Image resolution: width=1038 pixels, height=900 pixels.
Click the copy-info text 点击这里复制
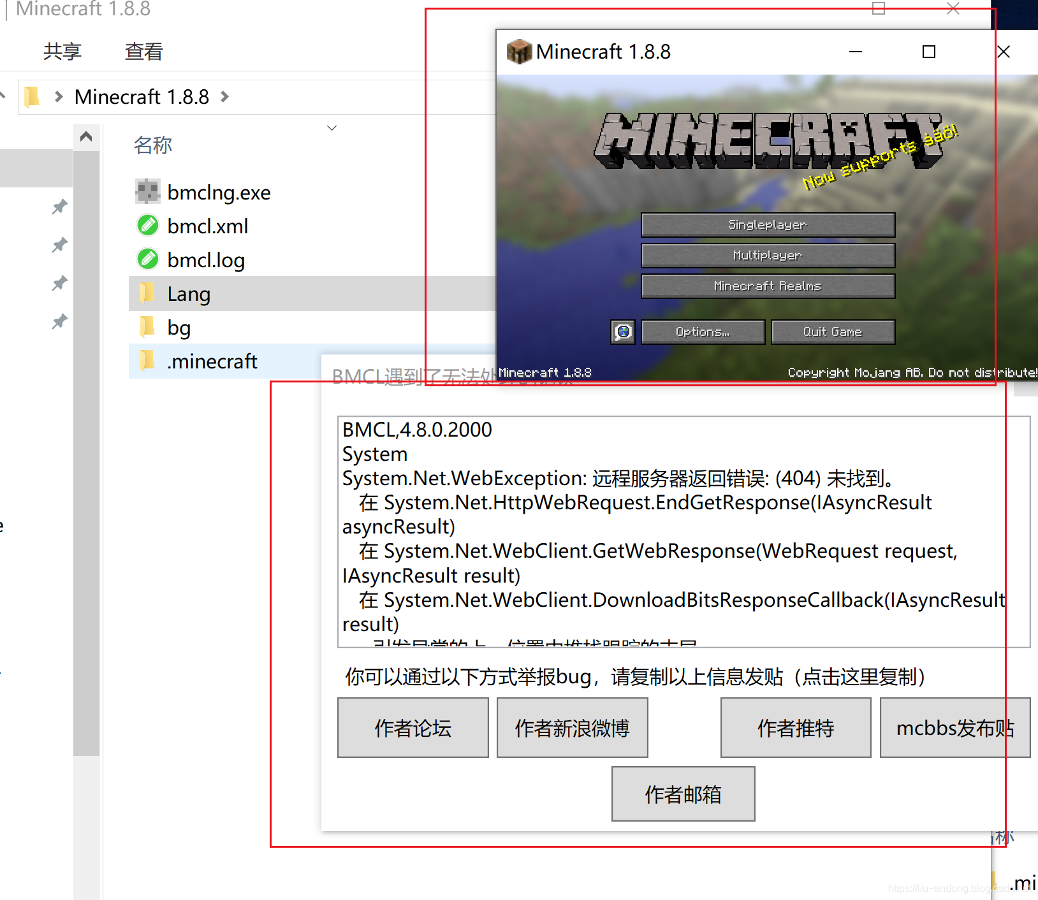(x=859, y=676)
